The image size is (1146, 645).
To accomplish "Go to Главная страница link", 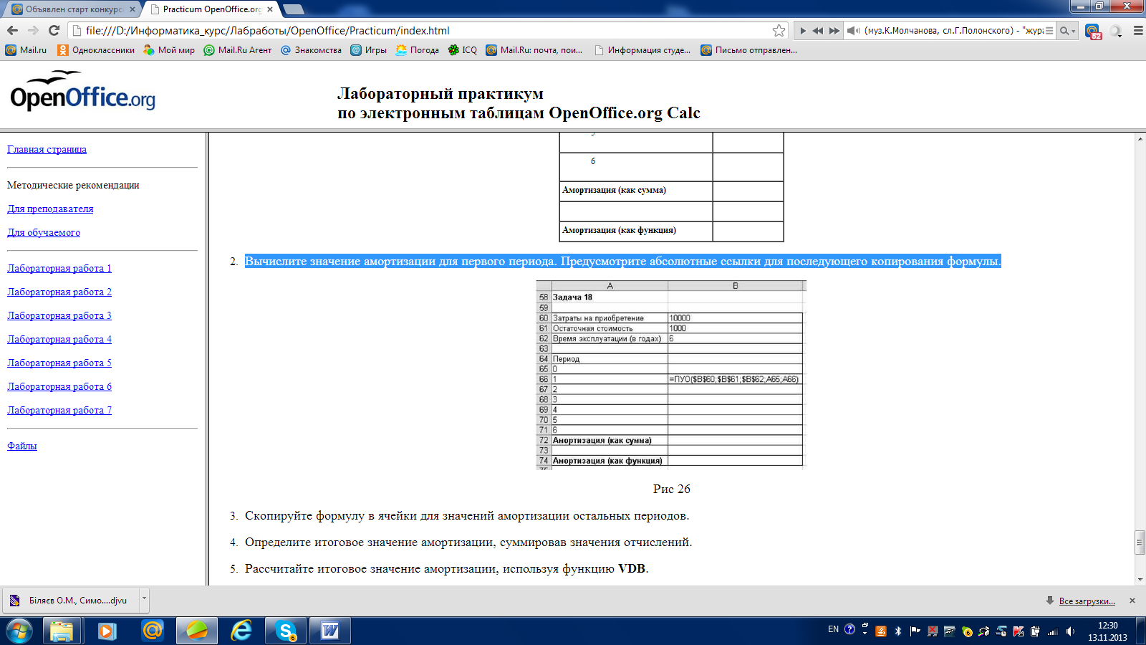I will click(x=47, y=149).
